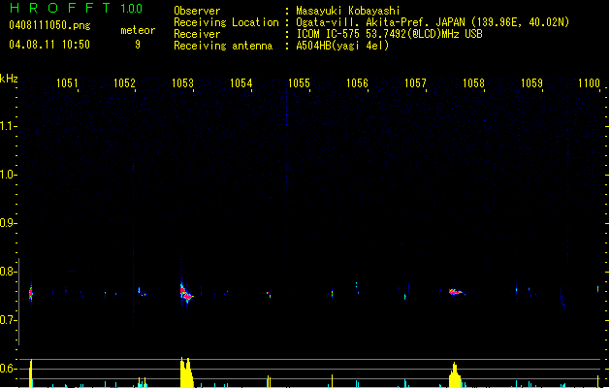Click the 1059 time axis marker
This screenshot has width=610, height=388.
coord(531,83)
